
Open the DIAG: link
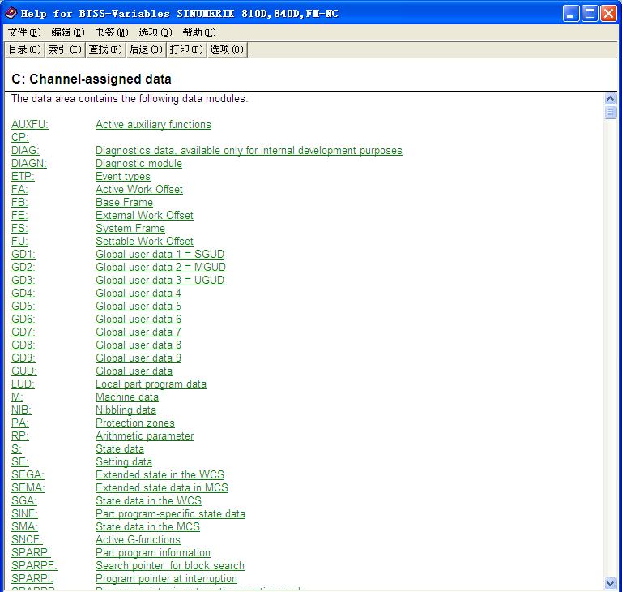click(x=25, y=150)
